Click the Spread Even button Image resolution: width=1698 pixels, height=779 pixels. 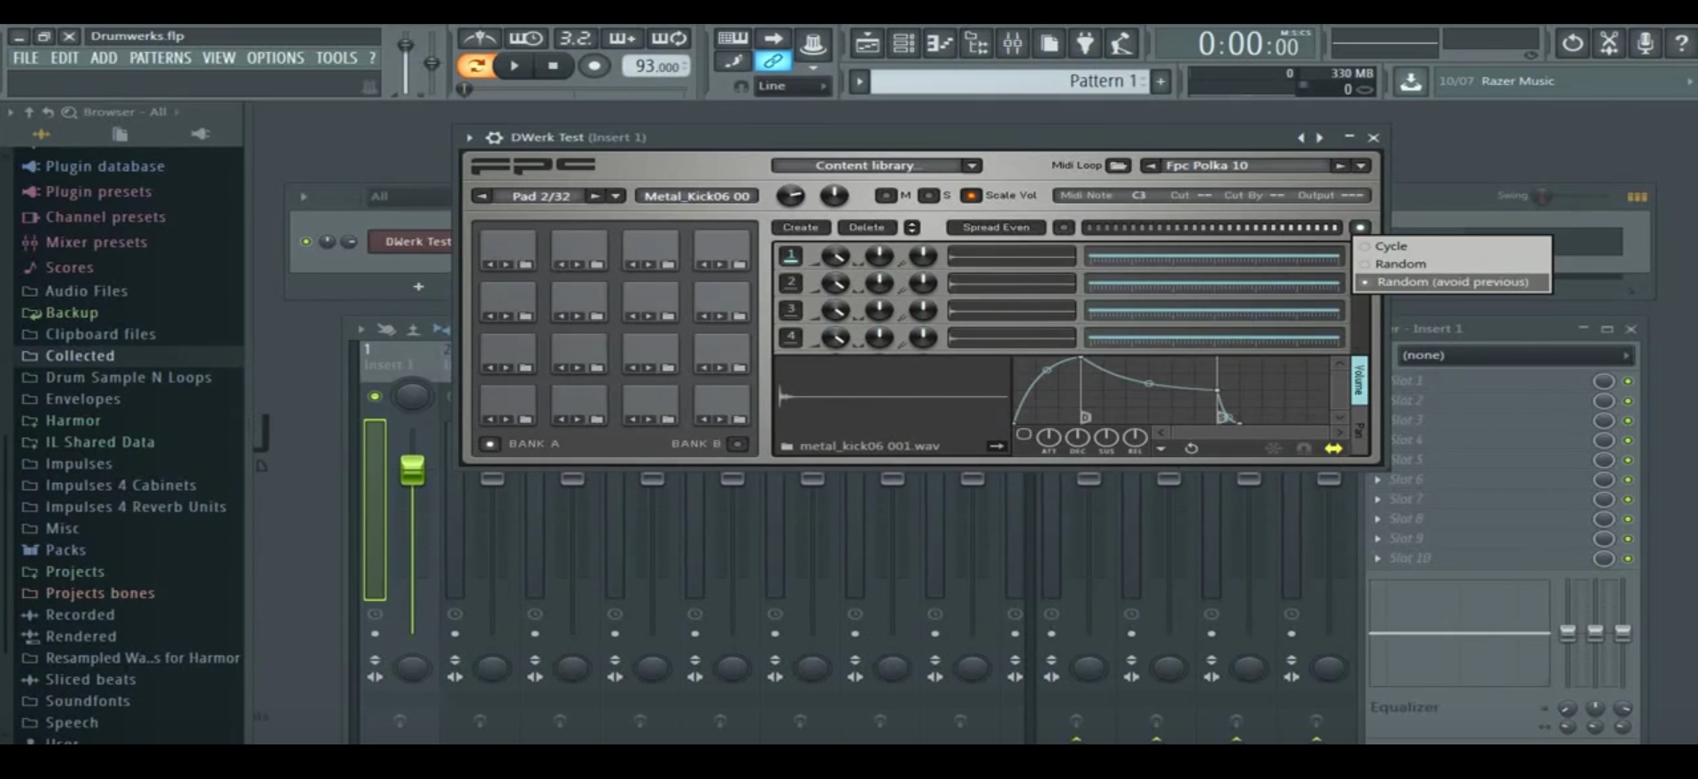(x=996, y=228)
